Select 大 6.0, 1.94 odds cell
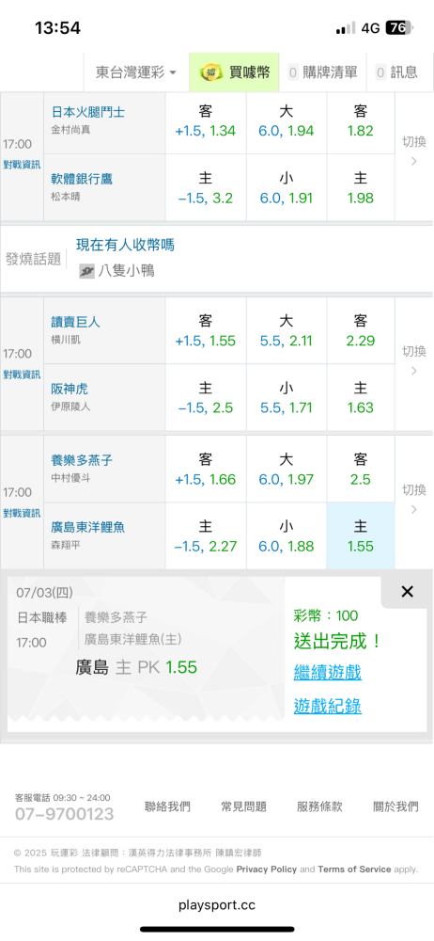 click(x=286, y=120)
